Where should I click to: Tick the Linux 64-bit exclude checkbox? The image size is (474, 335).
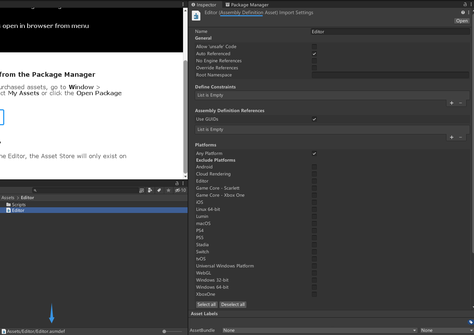314,209
